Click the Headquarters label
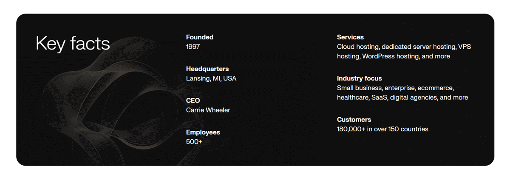The height and width of the screenshot is (180, 510). point(207,69)
